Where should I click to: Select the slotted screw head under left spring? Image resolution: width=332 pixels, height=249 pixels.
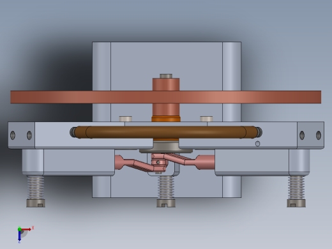point(36,203)
